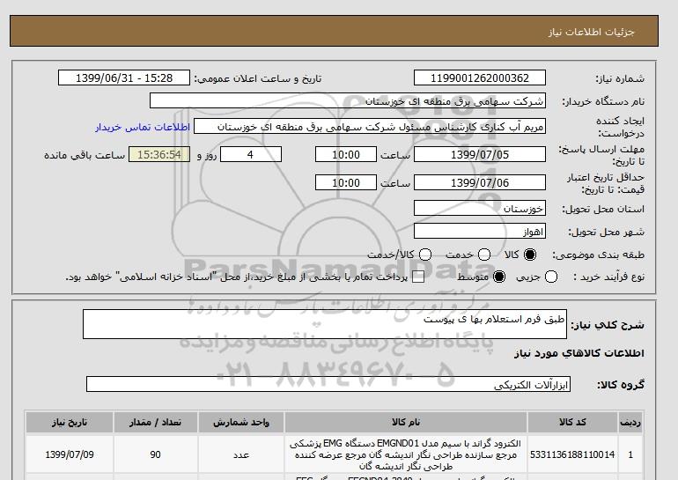Click the response deadline date 1399/07/05
This screenshot has width=678, height=480.
point(480,154)
